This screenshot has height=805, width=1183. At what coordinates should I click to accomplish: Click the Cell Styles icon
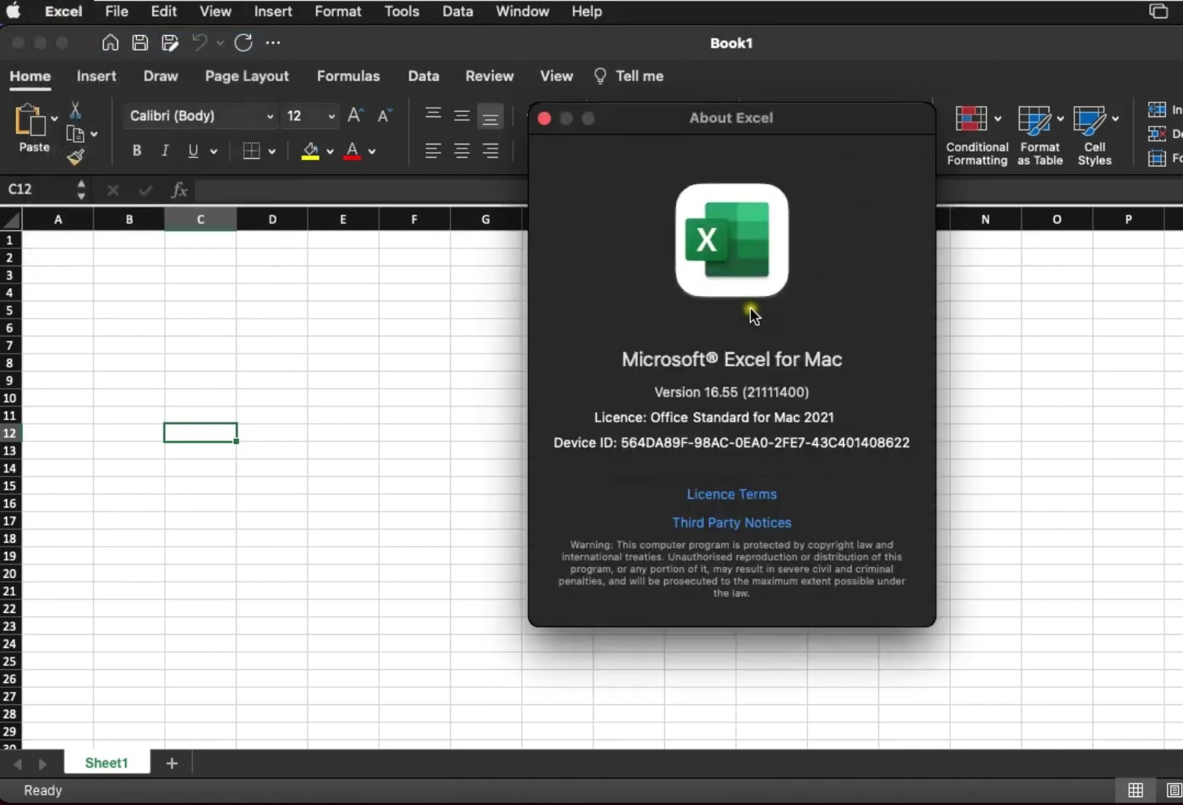click(x=1089, y=119)
